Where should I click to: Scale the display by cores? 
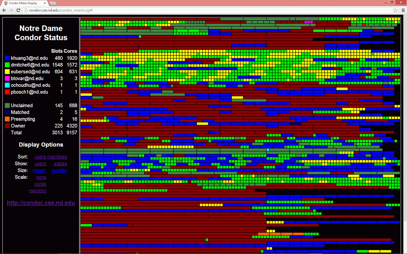(40, 184)
